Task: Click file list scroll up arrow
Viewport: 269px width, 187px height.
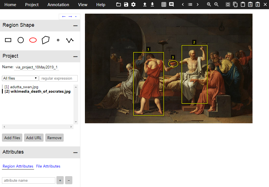Action: click(76, 87)
